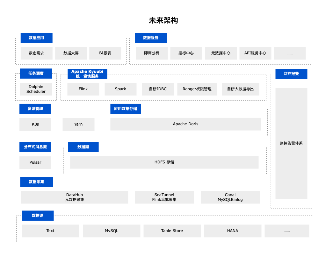Click the 指标中心 box
Screen dimensions: 326x268
186,53
